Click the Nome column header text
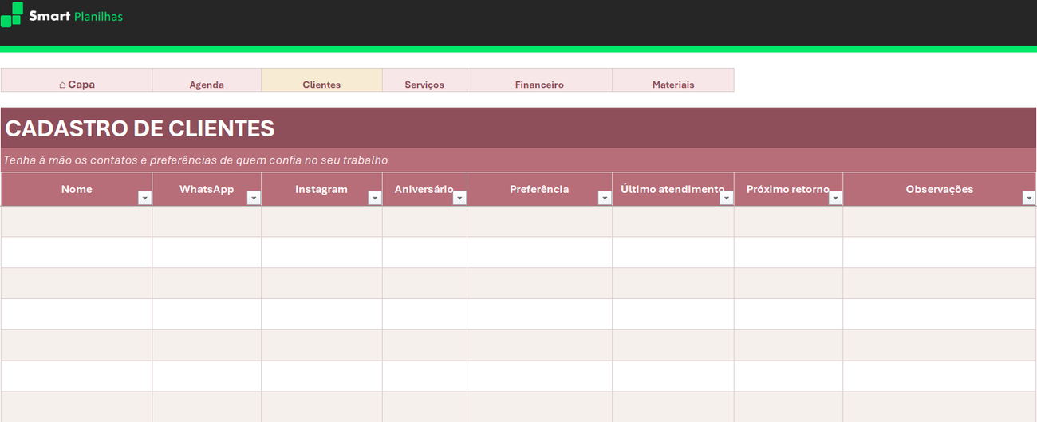This screenshot has width=1037, height=422. [77, 189]
